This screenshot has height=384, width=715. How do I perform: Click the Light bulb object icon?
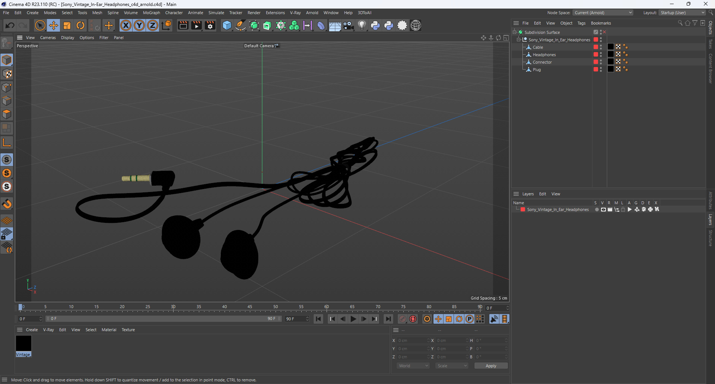362,25
